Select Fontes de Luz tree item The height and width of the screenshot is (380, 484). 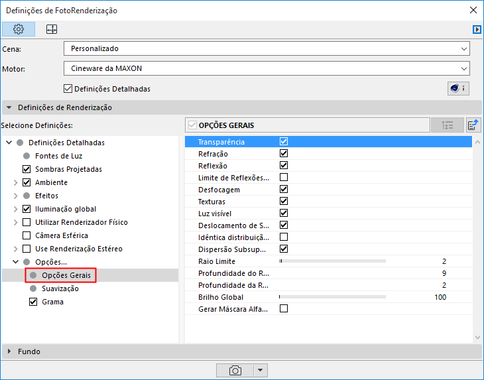coord(58,156)
